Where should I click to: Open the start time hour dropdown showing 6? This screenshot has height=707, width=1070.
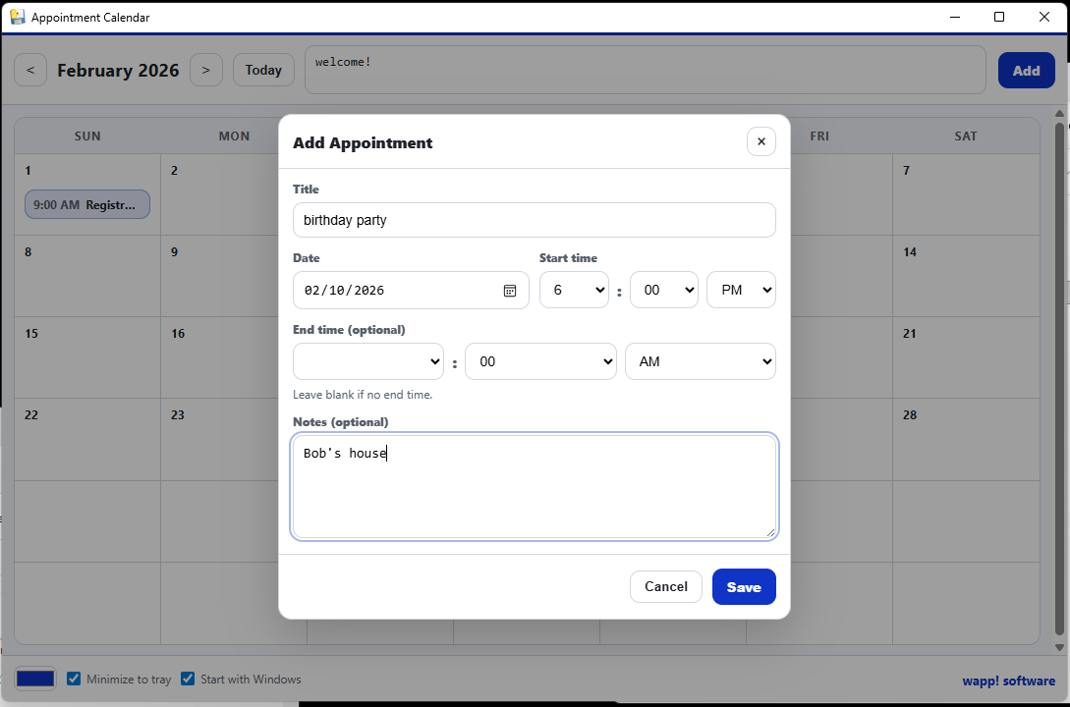pyautogui.click(x=574, y=290)
